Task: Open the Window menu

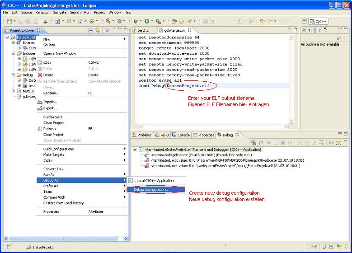Action: [x=114, y=12]
